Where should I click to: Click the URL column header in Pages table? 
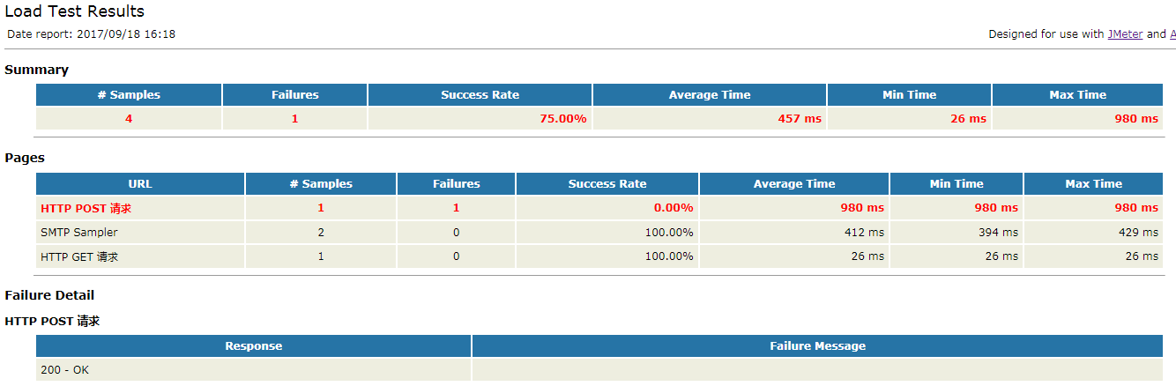click(140, 184)
